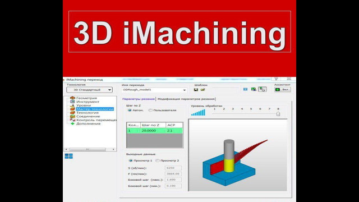Switch to Модификация параметров резания tab
359x202 pixels.
[186, 99]
